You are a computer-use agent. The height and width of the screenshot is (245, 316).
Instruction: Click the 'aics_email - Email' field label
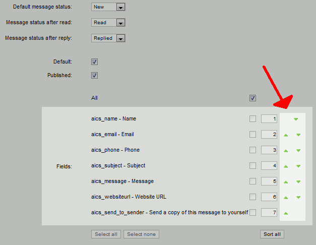(112, 134)
